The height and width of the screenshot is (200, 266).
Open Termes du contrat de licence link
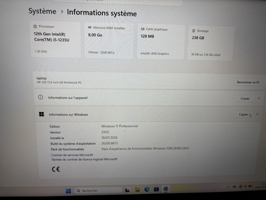85,159
